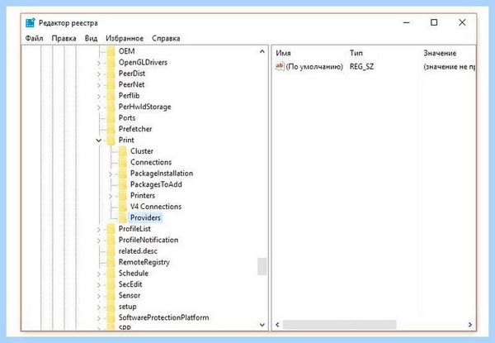Image resolution: width=495 pixels, height=343 pixels.
Task: Expand the SoftwareProtectionPlatform key
Action: click(99, 318)
